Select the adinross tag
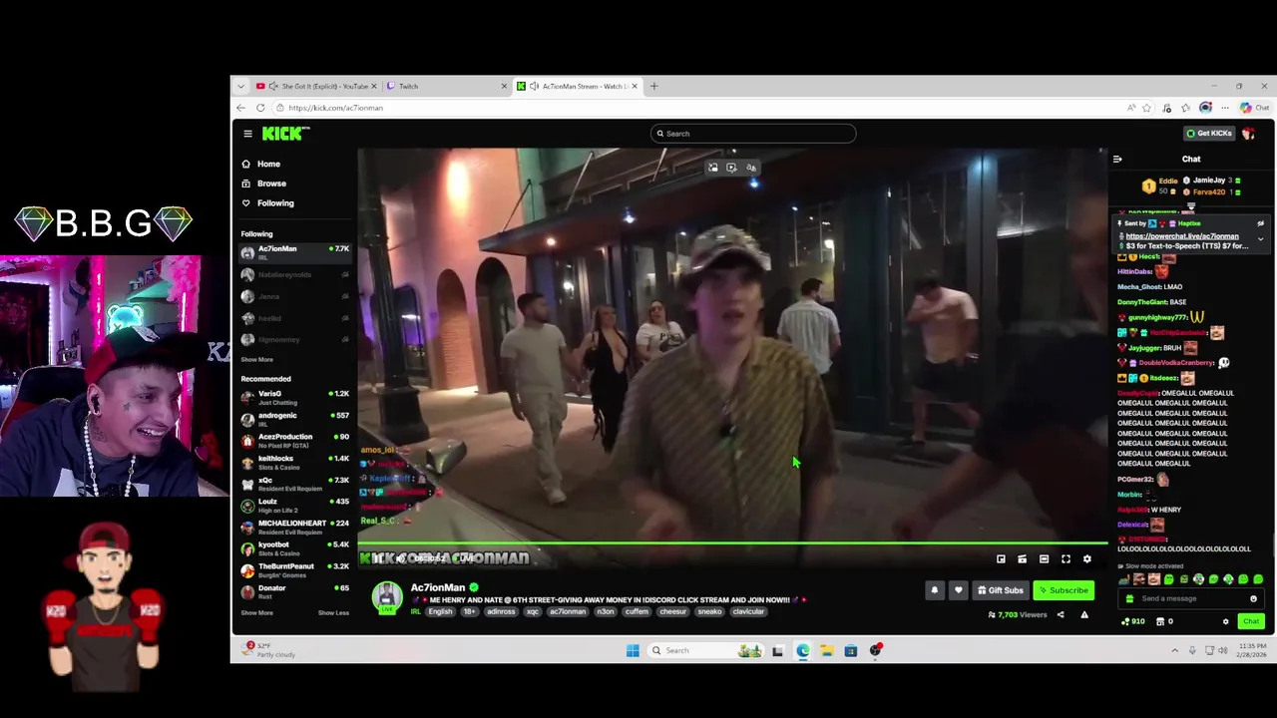1277x718 pixels. pyautogui.click(x=501, y=612)
